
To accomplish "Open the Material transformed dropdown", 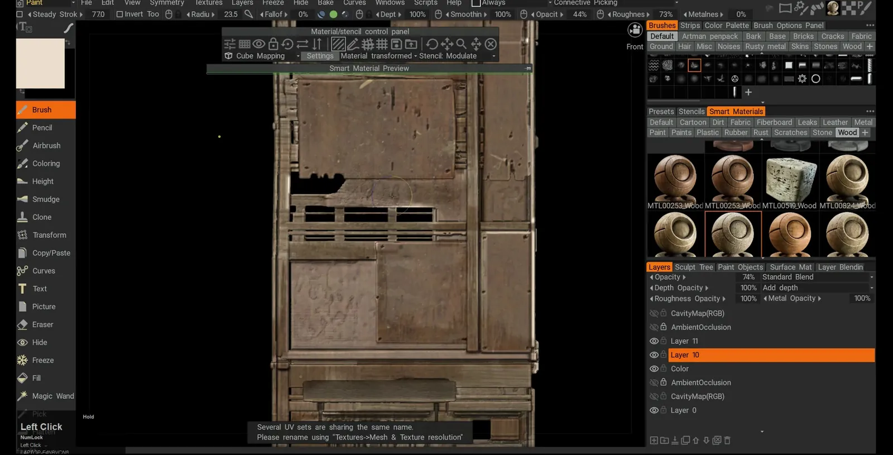I will coord(378,56).
